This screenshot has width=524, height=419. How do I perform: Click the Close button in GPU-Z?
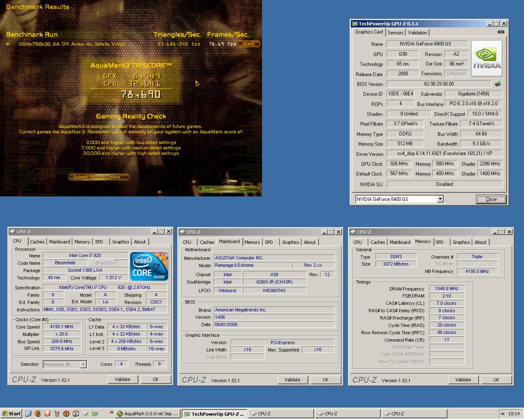(x=491, y=199)
